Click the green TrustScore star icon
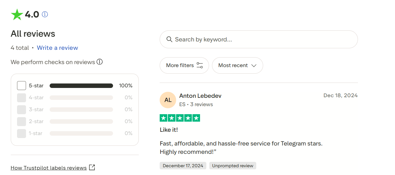The width and height of the screenshot is (395, 175). point(17,15)
